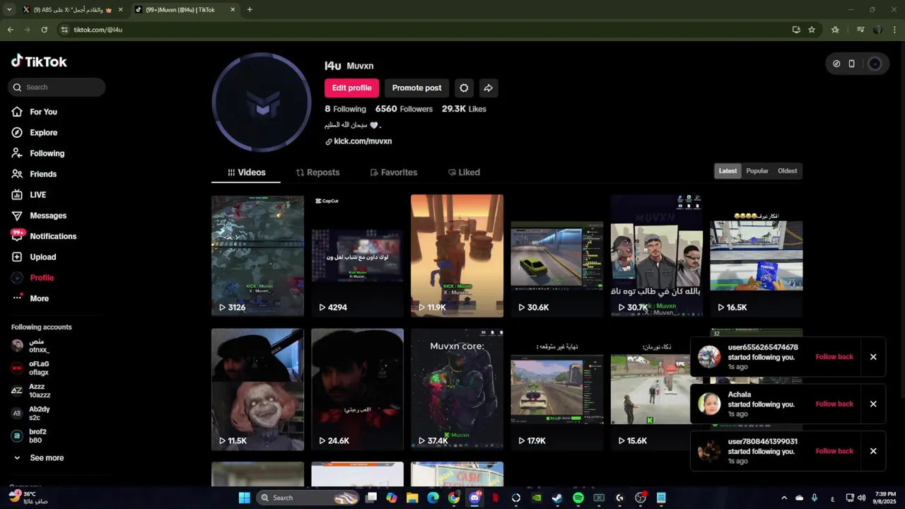Click the Edit profile button
Image resolution: width=905 pixels, height=509 pixels.
351,88
